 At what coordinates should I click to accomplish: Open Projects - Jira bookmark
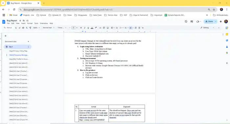pos(27,15)
